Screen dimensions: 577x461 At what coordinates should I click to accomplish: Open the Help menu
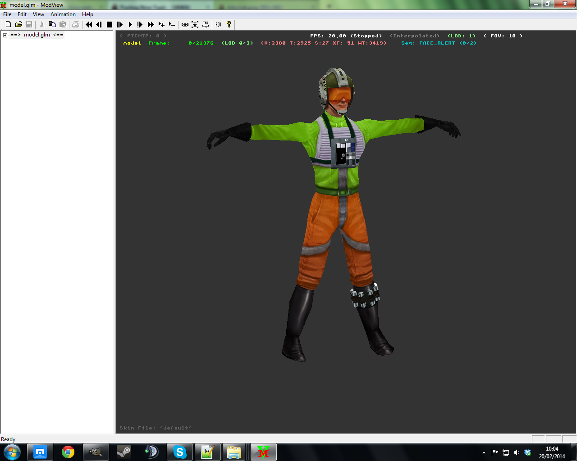87,14
